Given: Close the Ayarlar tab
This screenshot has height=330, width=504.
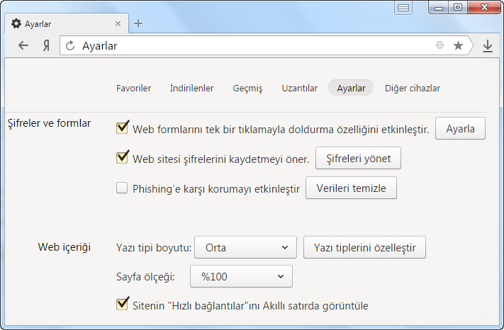Looking at the screenshot, I should tap(118, 24).
